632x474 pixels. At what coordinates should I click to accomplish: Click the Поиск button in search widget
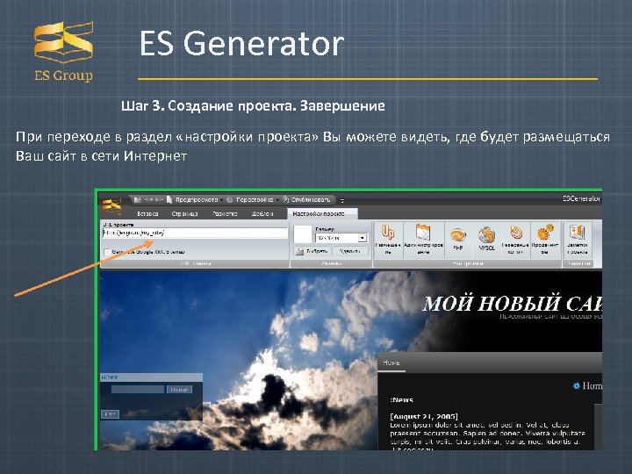pyautogui.click(x=179, y=390)
